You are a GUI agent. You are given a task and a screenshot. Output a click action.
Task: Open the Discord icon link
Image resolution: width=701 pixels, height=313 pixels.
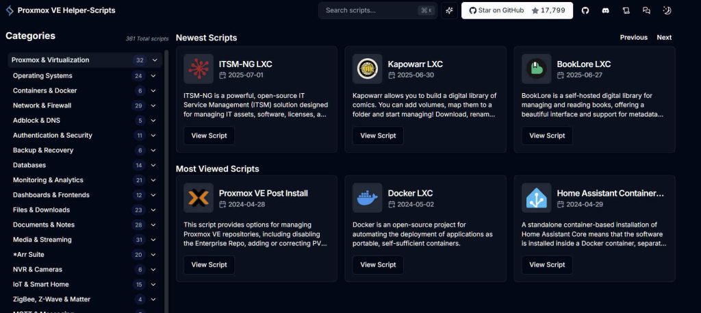tap(605, 10)
